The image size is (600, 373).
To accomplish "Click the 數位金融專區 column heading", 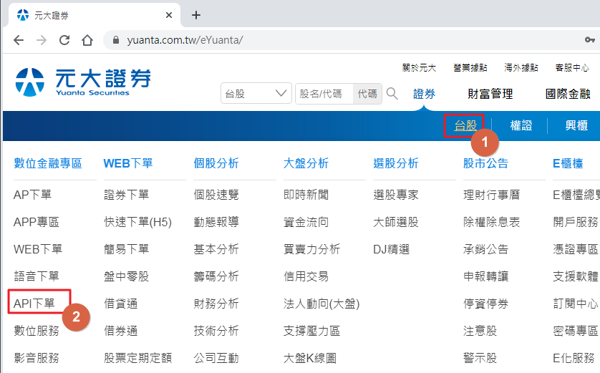I will (48, 163).
